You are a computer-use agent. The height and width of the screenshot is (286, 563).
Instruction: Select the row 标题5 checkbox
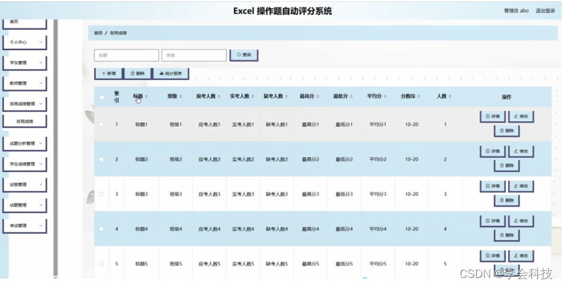tap(102, 264)
